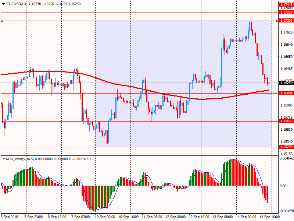Select the 1.16084 red price label
The width and height of the screenshot is (294, 221).
(286, 93)
